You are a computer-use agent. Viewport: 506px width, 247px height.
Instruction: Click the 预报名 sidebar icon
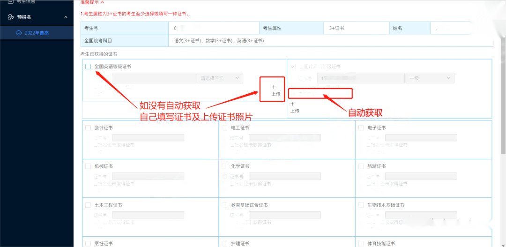(11, 17)
